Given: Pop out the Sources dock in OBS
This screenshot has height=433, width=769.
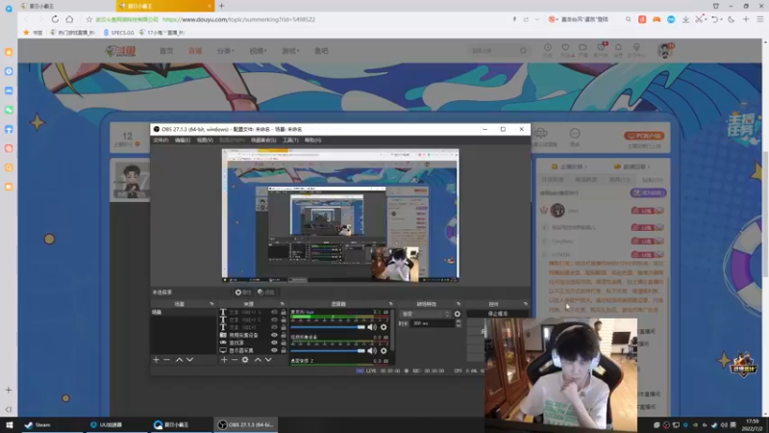Looking at the screenshot, I should click(x=282, y=304).
